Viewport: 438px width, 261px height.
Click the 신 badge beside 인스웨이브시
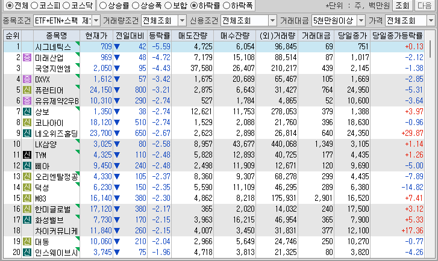tap(27, 253)
